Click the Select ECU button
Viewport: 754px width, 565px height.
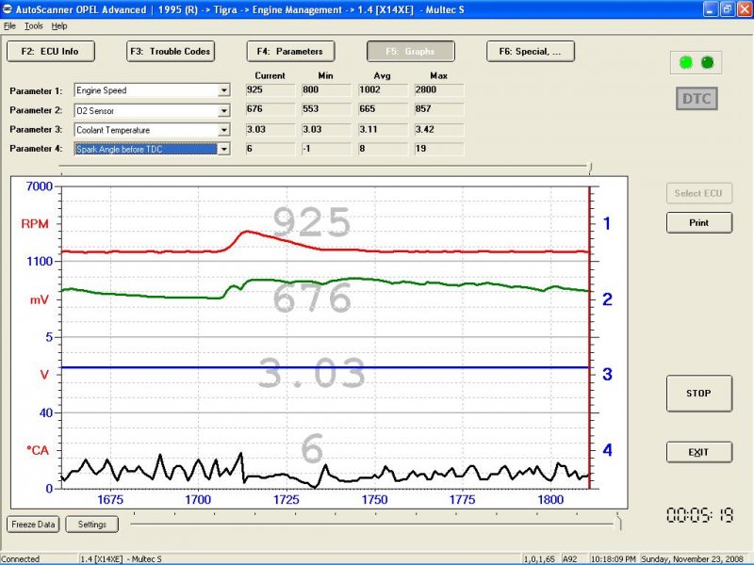699,193
